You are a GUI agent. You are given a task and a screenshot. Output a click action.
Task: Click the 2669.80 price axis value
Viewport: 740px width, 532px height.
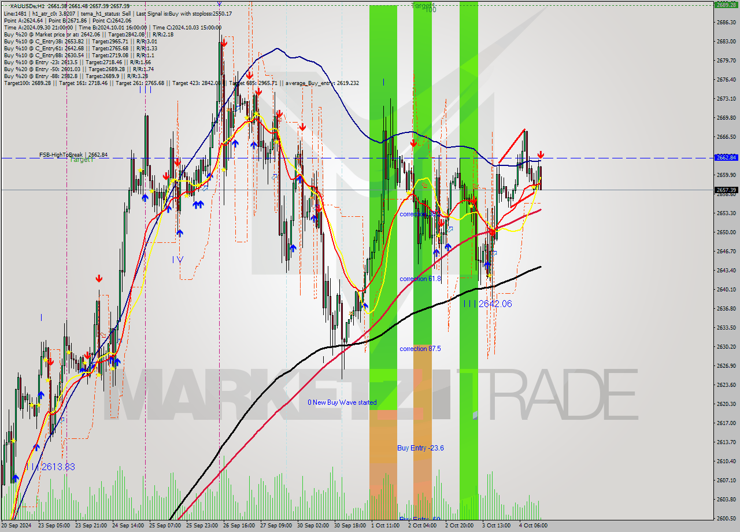tap(726, 117)
